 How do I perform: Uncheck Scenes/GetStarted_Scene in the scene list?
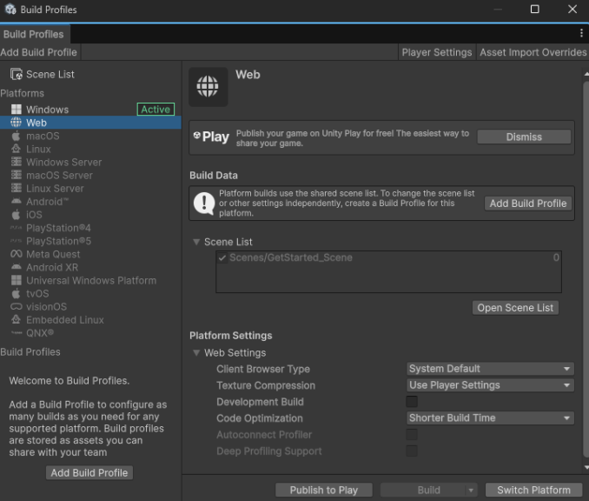coord(223,258)
